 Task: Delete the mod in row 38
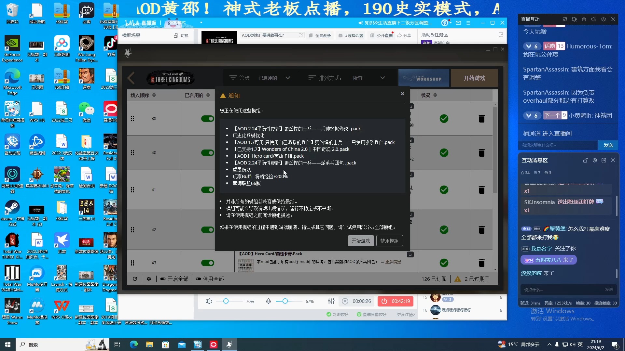(x=482, y=119)
